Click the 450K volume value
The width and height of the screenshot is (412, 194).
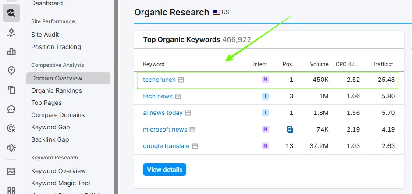coord(320,80)
